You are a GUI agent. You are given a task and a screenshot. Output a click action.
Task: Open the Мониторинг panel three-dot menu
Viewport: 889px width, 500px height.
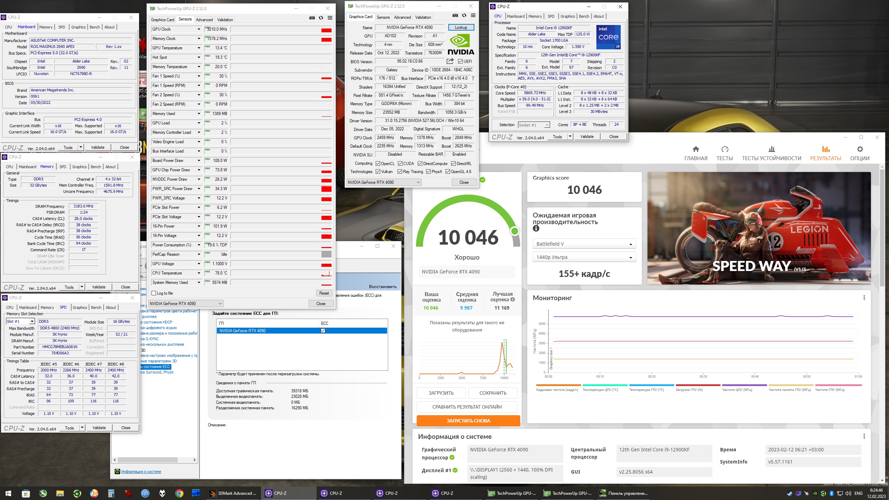point(864,298)
